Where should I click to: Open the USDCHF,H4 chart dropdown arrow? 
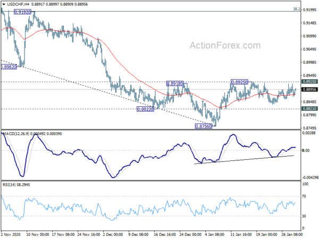(x=4, y=4)
